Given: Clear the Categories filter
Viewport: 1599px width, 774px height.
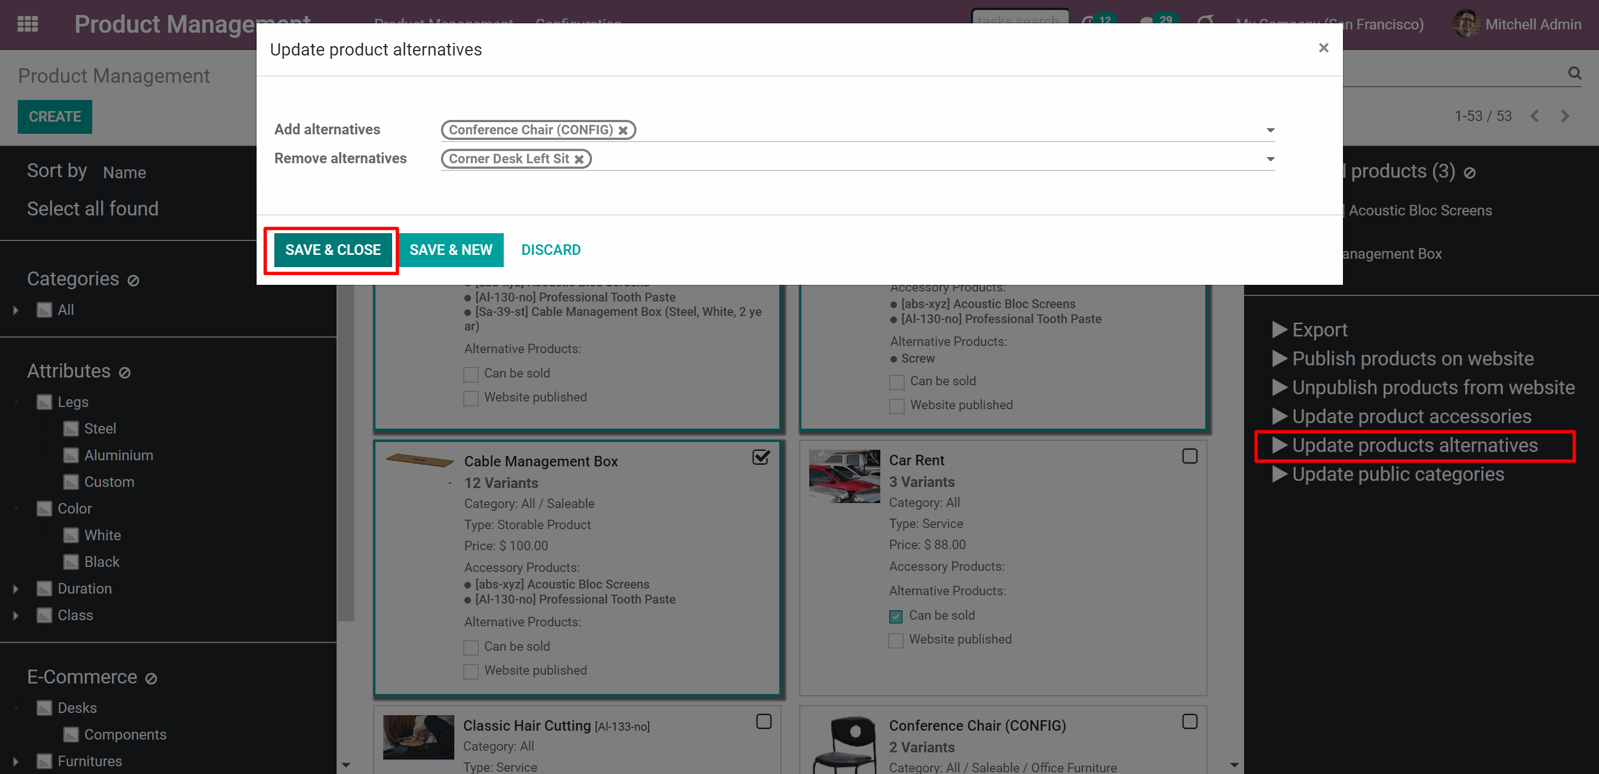Looking at the screenshot, I should tap(133, 280).
